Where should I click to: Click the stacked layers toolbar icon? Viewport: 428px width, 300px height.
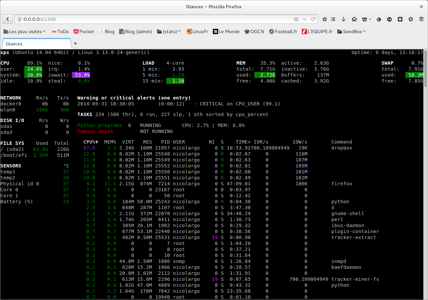421,19
